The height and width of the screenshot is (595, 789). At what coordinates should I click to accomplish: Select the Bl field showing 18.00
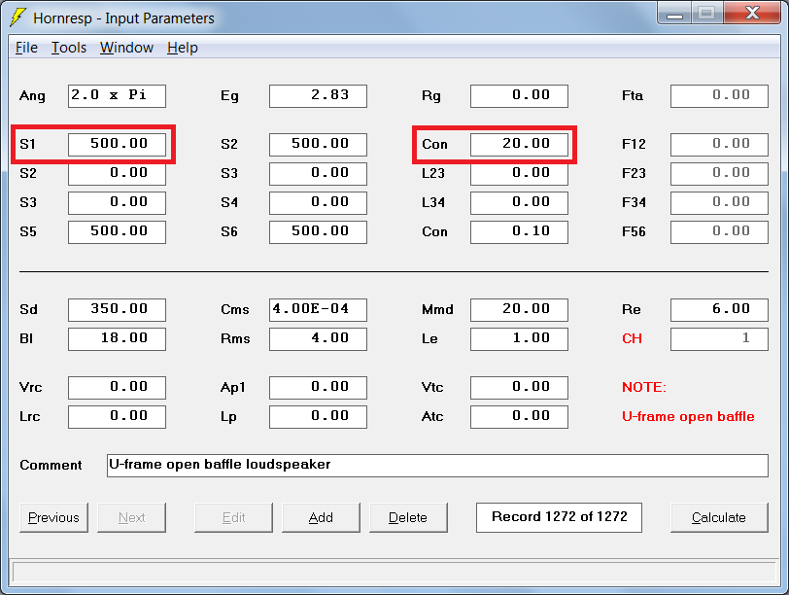[117, 338]
